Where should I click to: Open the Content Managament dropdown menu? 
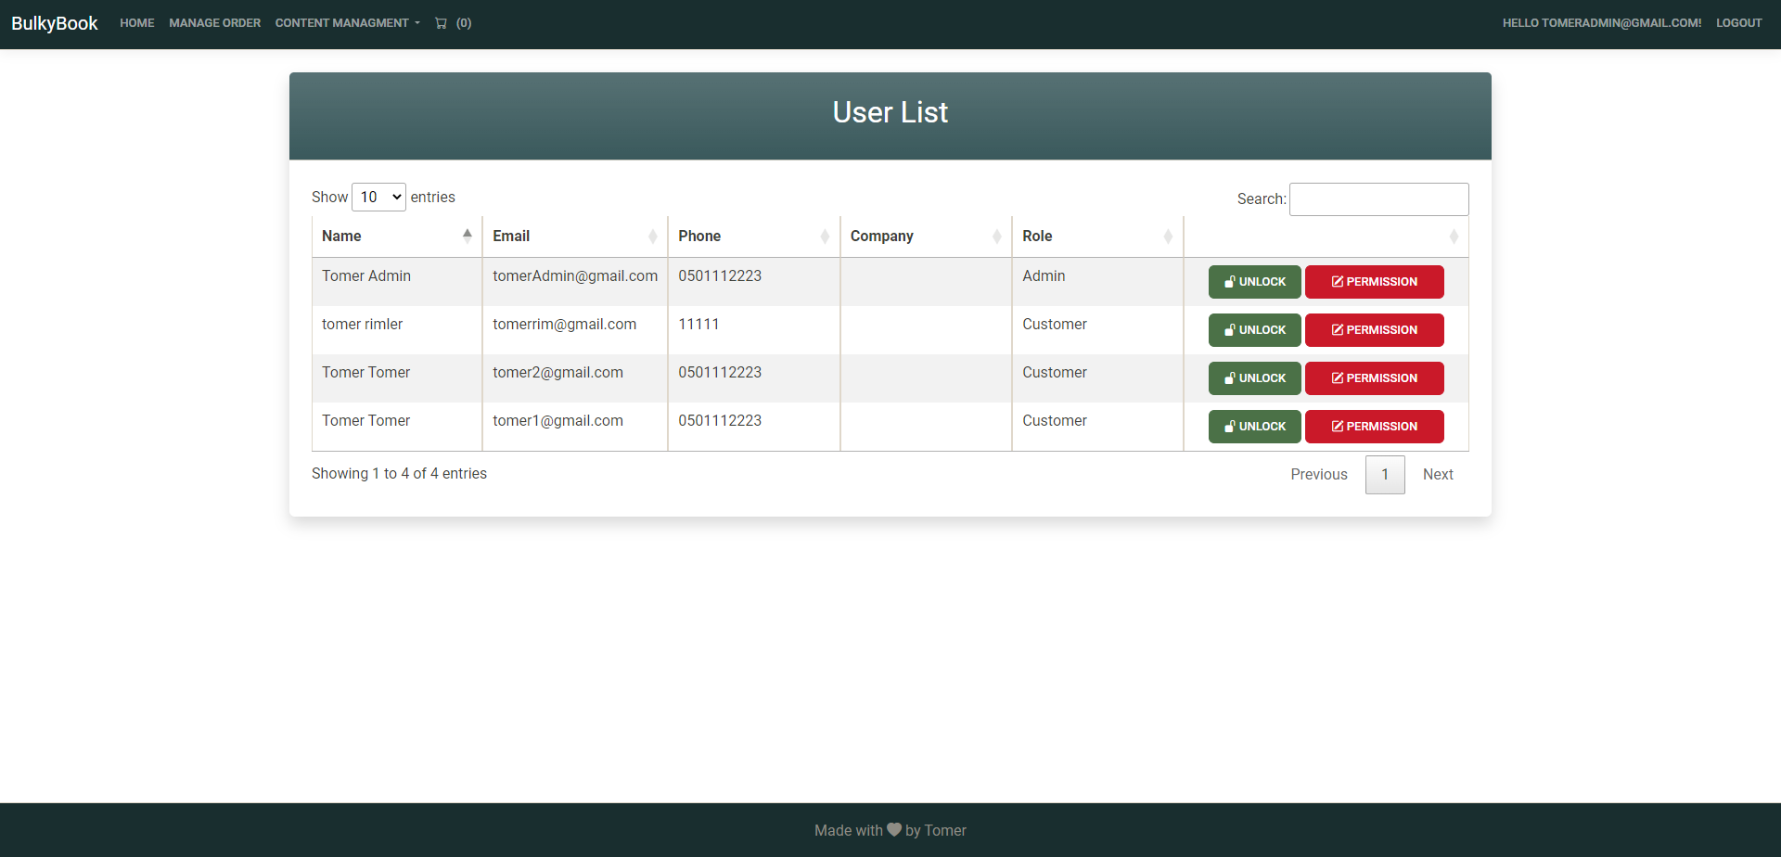pyautogui.click(x=347, y=22)
